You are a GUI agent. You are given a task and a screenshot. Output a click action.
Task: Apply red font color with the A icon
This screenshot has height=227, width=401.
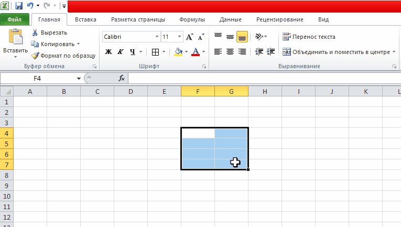[196, 52]
